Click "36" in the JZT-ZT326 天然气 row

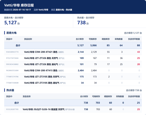point(121,58)
